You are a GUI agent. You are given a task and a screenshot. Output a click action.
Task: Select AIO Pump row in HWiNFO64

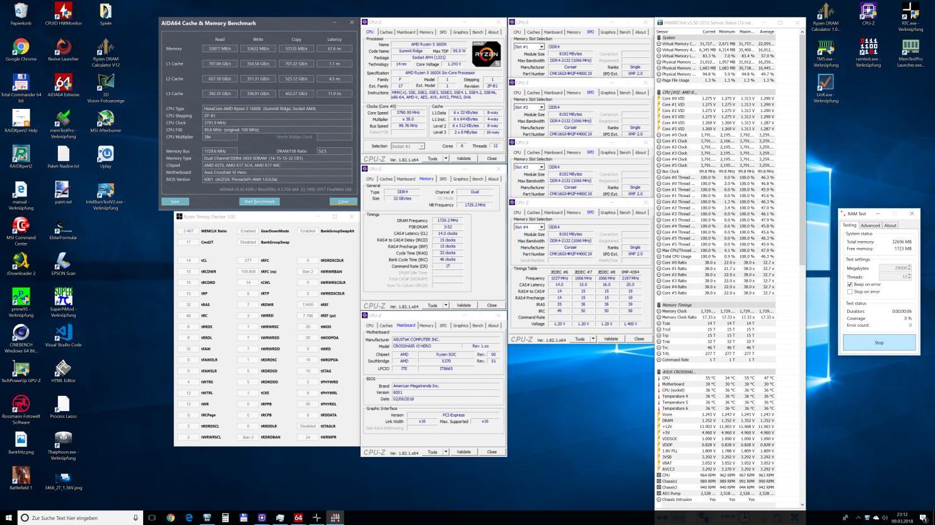[716, 494]
